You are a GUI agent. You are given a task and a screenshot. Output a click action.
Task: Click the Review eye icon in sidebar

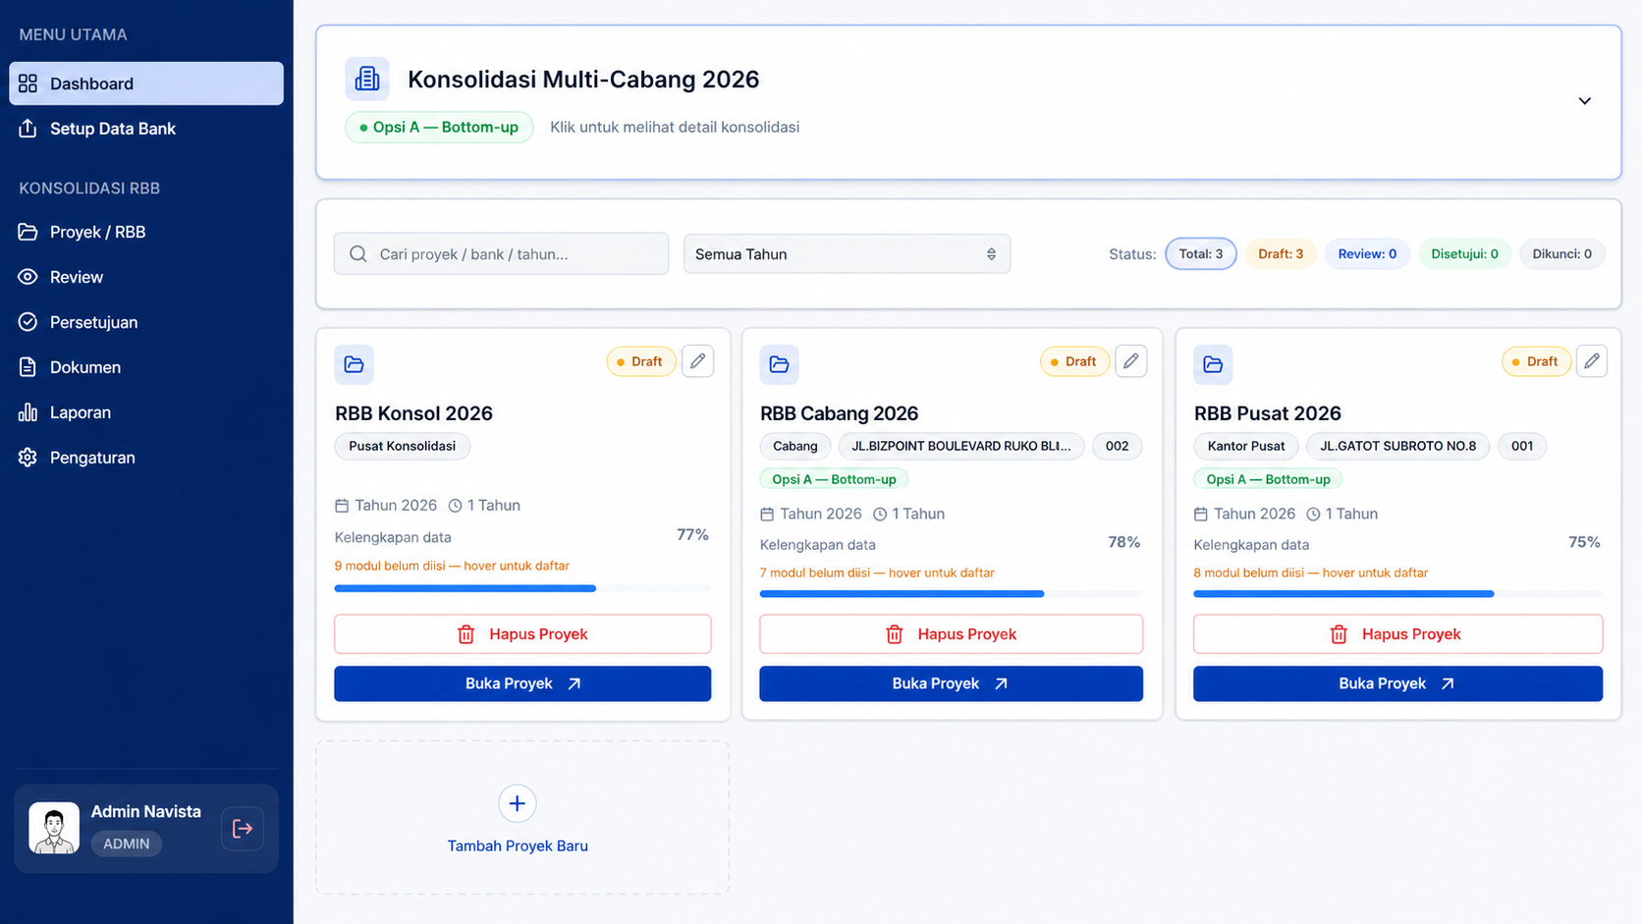[27, 277]
